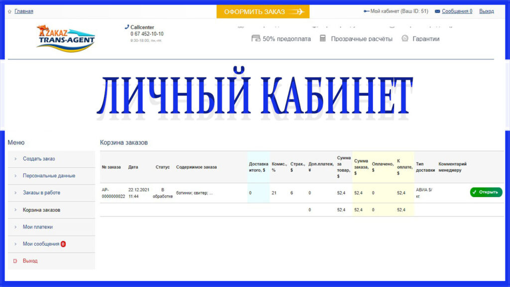The width and height of the screenshot is (510, 287).
Task: Click the envelope icon next to Сообщения
Action: tap(437, 11)
